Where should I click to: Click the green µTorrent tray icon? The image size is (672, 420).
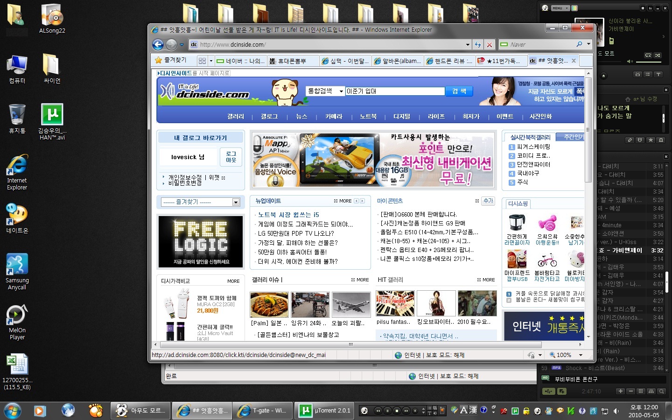515,411
